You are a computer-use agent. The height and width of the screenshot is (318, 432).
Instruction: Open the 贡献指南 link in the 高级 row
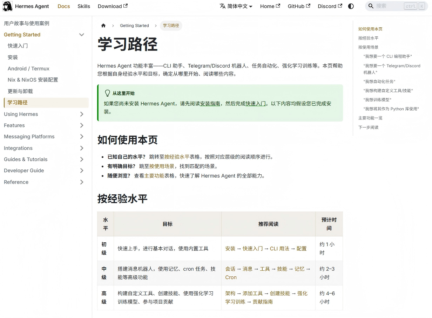263,302
